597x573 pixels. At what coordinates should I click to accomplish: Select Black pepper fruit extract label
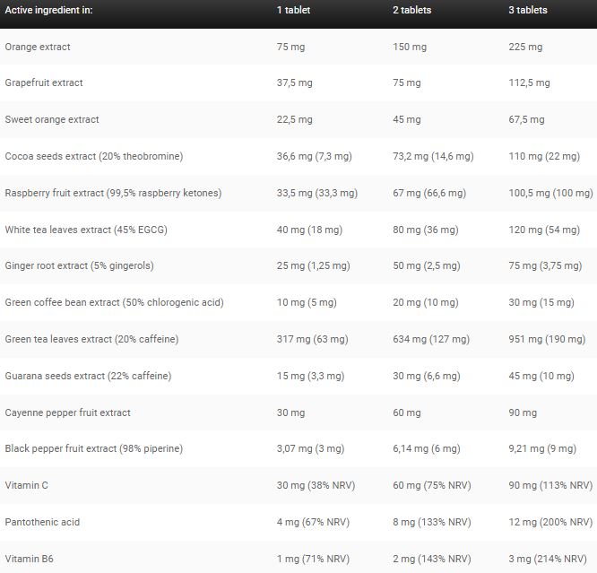click(93, 448)
